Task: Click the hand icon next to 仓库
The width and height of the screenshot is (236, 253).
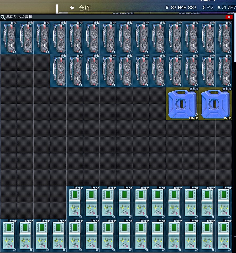Action: [72, 8]
